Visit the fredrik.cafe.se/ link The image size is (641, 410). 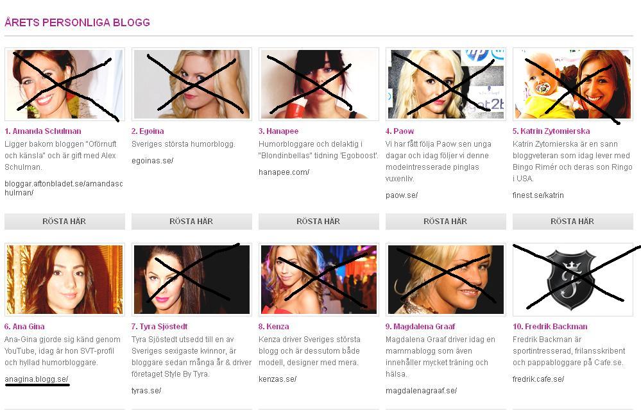point(538,379)
